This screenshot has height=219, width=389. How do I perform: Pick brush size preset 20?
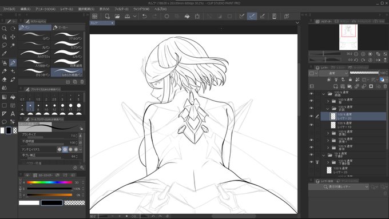point(78,107)
